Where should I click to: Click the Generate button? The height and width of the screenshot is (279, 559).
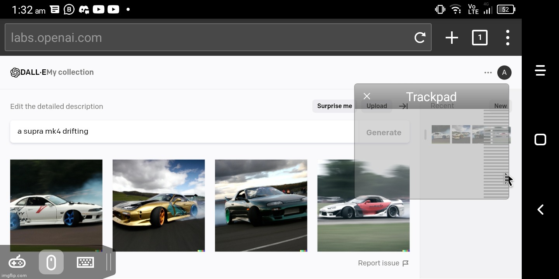(x=384, y=133)
